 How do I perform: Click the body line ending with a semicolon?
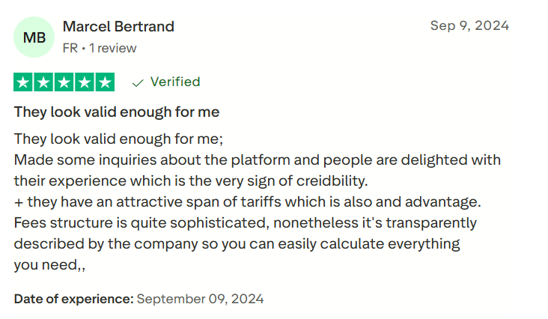tap(118, 139)
